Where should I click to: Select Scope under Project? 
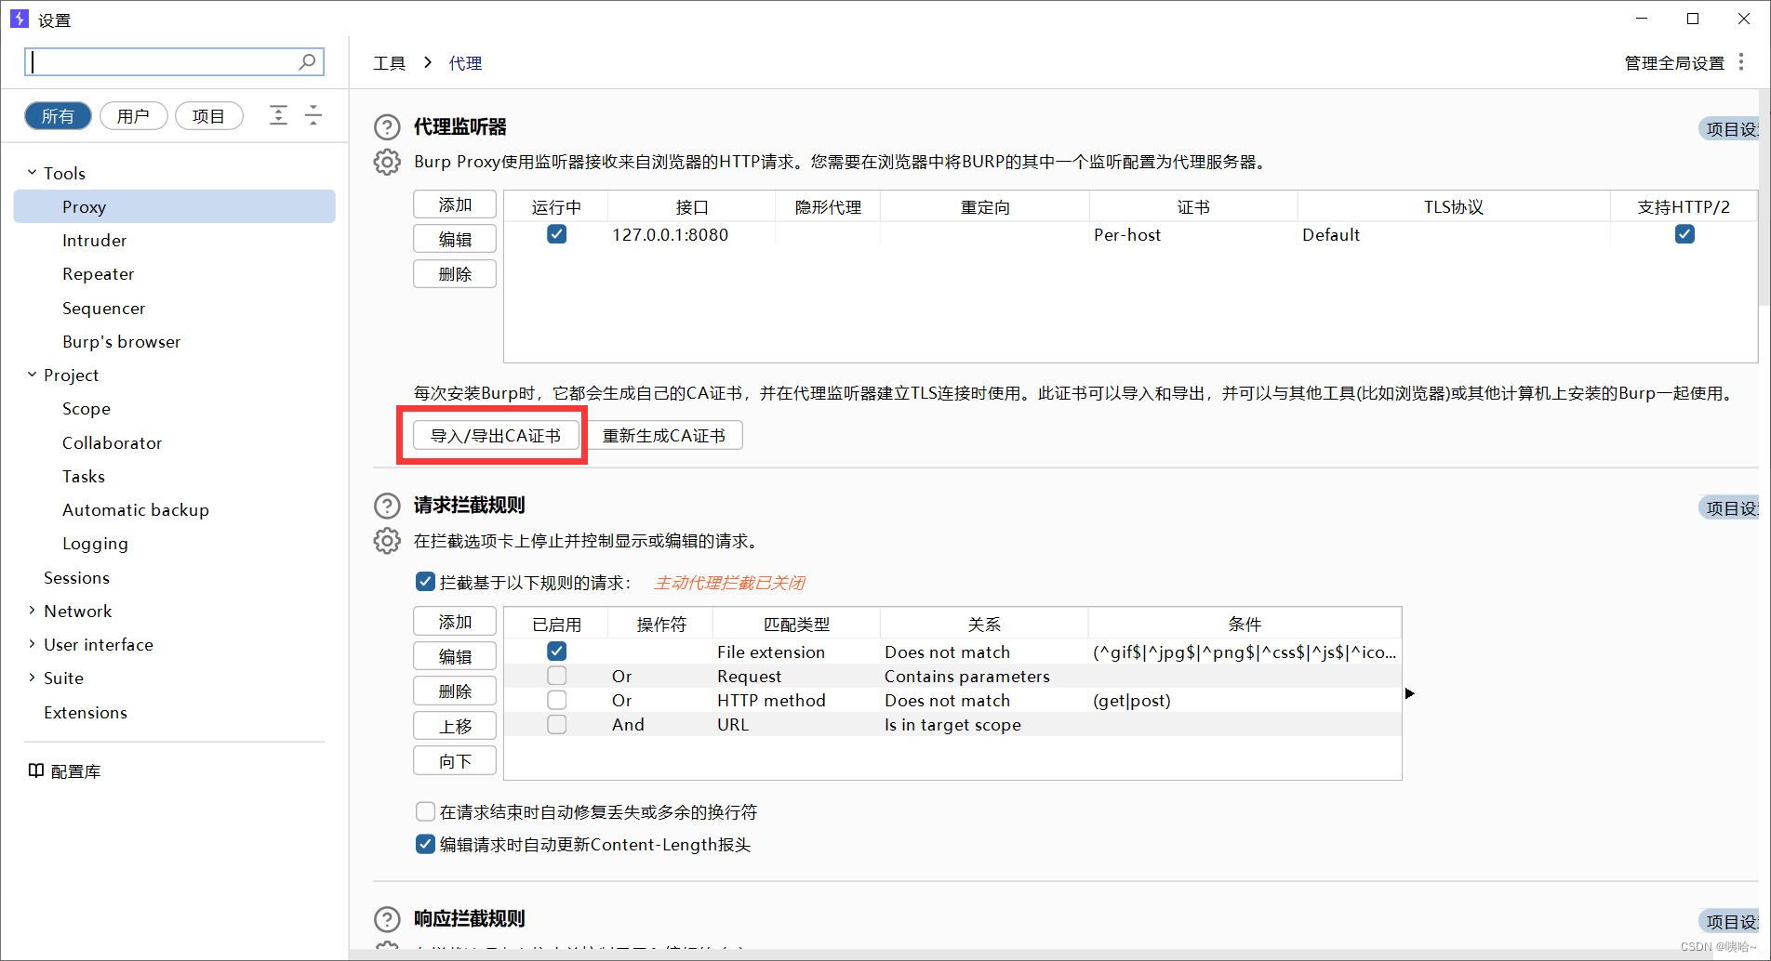(86, 408)
